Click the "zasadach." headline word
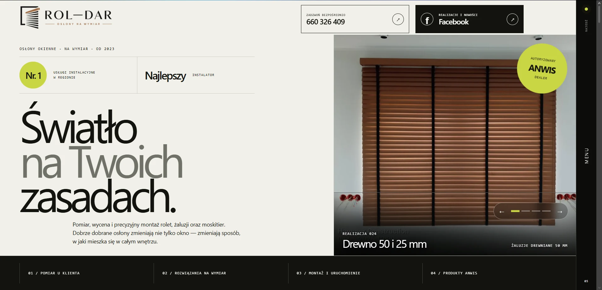 [98, 196]
